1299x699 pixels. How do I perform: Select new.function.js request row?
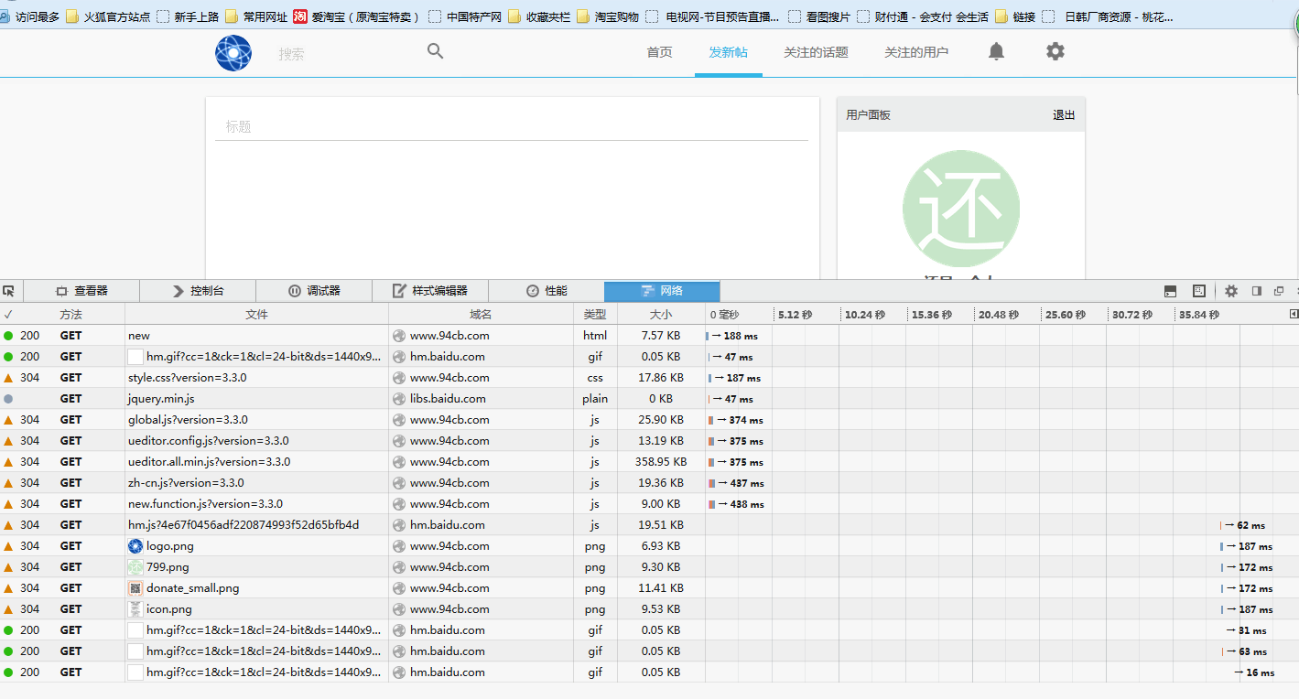pos(649,504)
